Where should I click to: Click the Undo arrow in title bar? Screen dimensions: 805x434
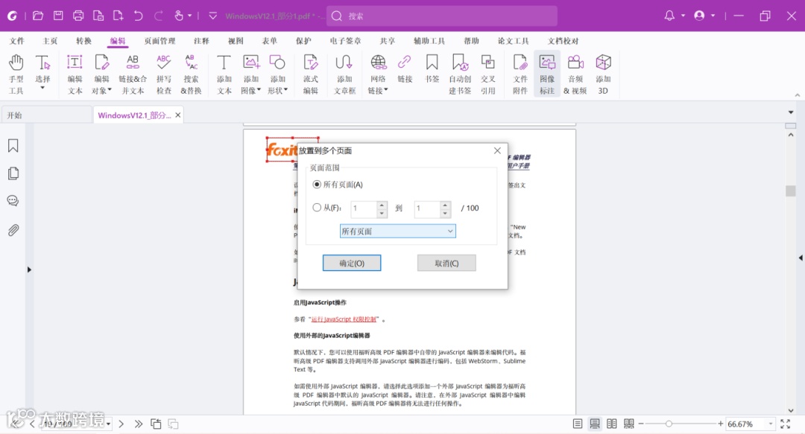pos(138,16)
